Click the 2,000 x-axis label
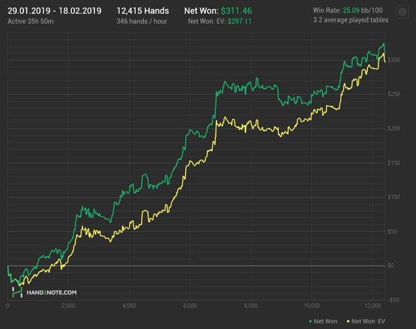The height and width of the screenshot is (329, 416). click(68, 306)
